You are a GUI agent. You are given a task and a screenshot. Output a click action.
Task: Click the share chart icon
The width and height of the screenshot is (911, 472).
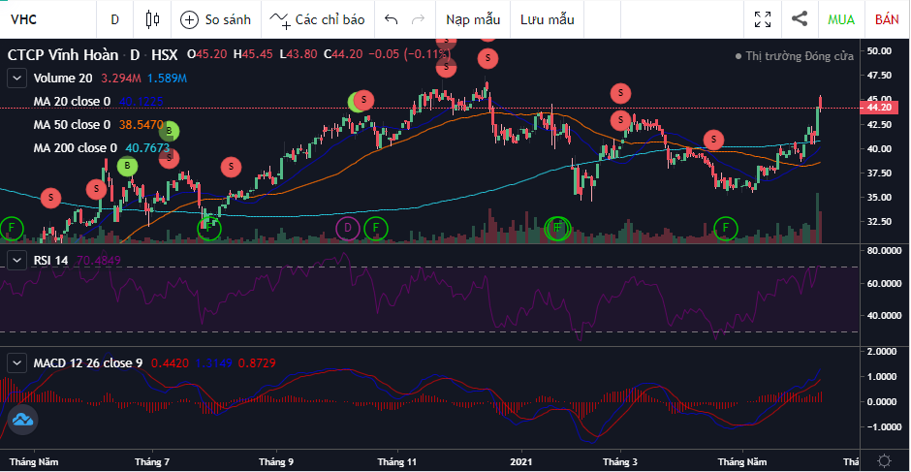(x=800, y=18)
